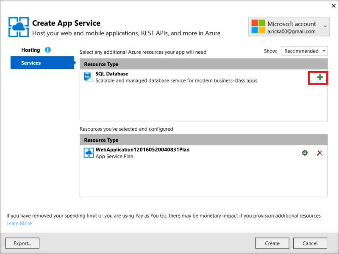Add the SQL Database resource with green plus
Image resolution: width=339 pixels, height=254 pixels.
[x=320, y=77]
